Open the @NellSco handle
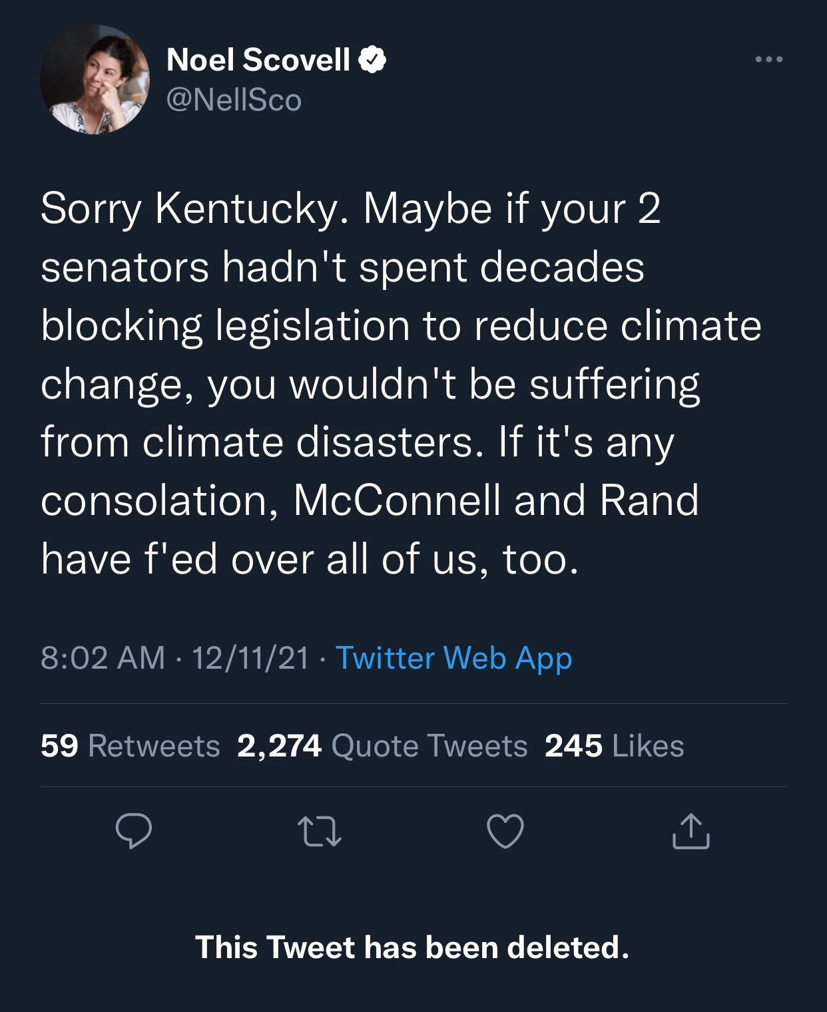This screenshot has width=827, height=1012. (234, 100)
